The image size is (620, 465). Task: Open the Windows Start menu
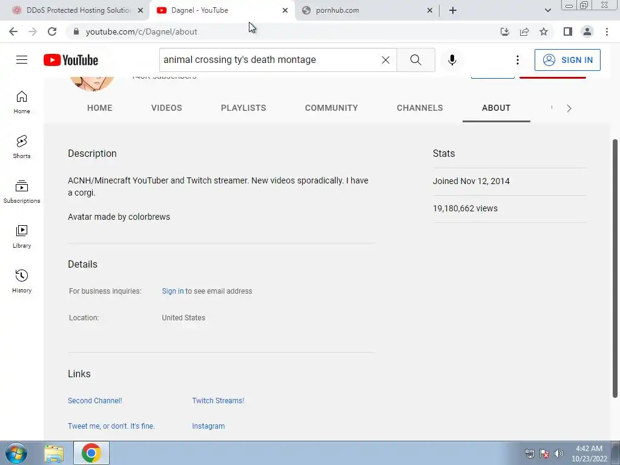[x=16, y=453]
